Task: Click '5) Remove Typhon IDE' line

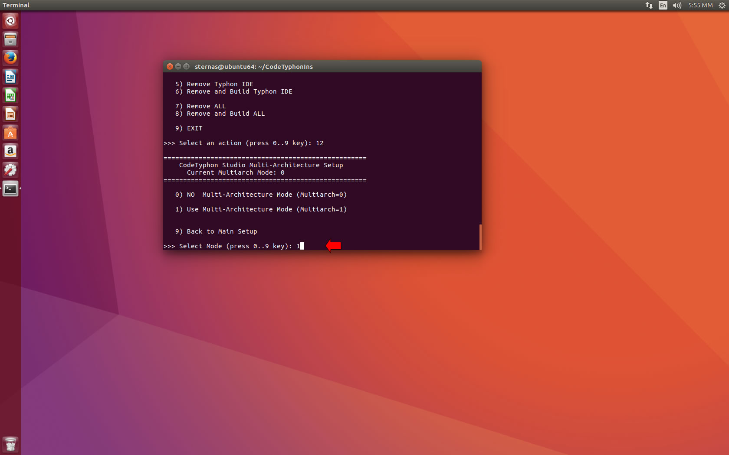Action: click(214, 84)
